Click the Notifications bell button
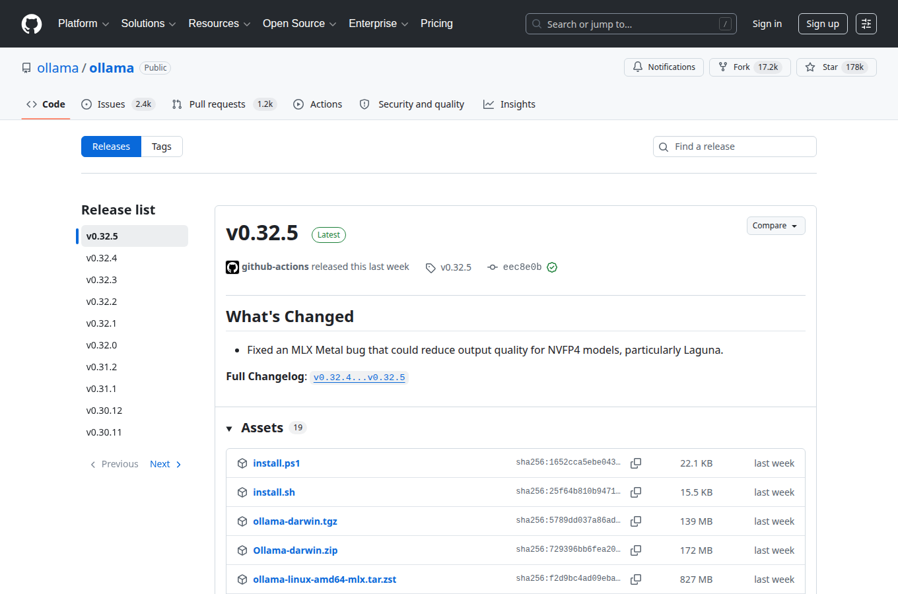The height and width of the screenshot is (594, 898). pyautogui.click(x=664, y=67)
